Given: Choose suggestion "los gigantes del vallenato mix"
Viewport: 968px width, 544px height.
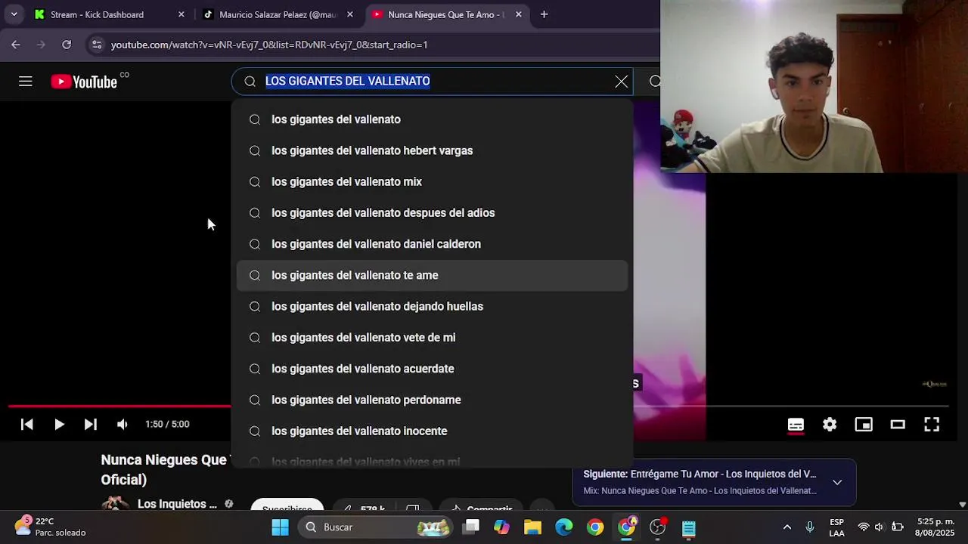Looking at the screenshot, I should coord(432,181).
